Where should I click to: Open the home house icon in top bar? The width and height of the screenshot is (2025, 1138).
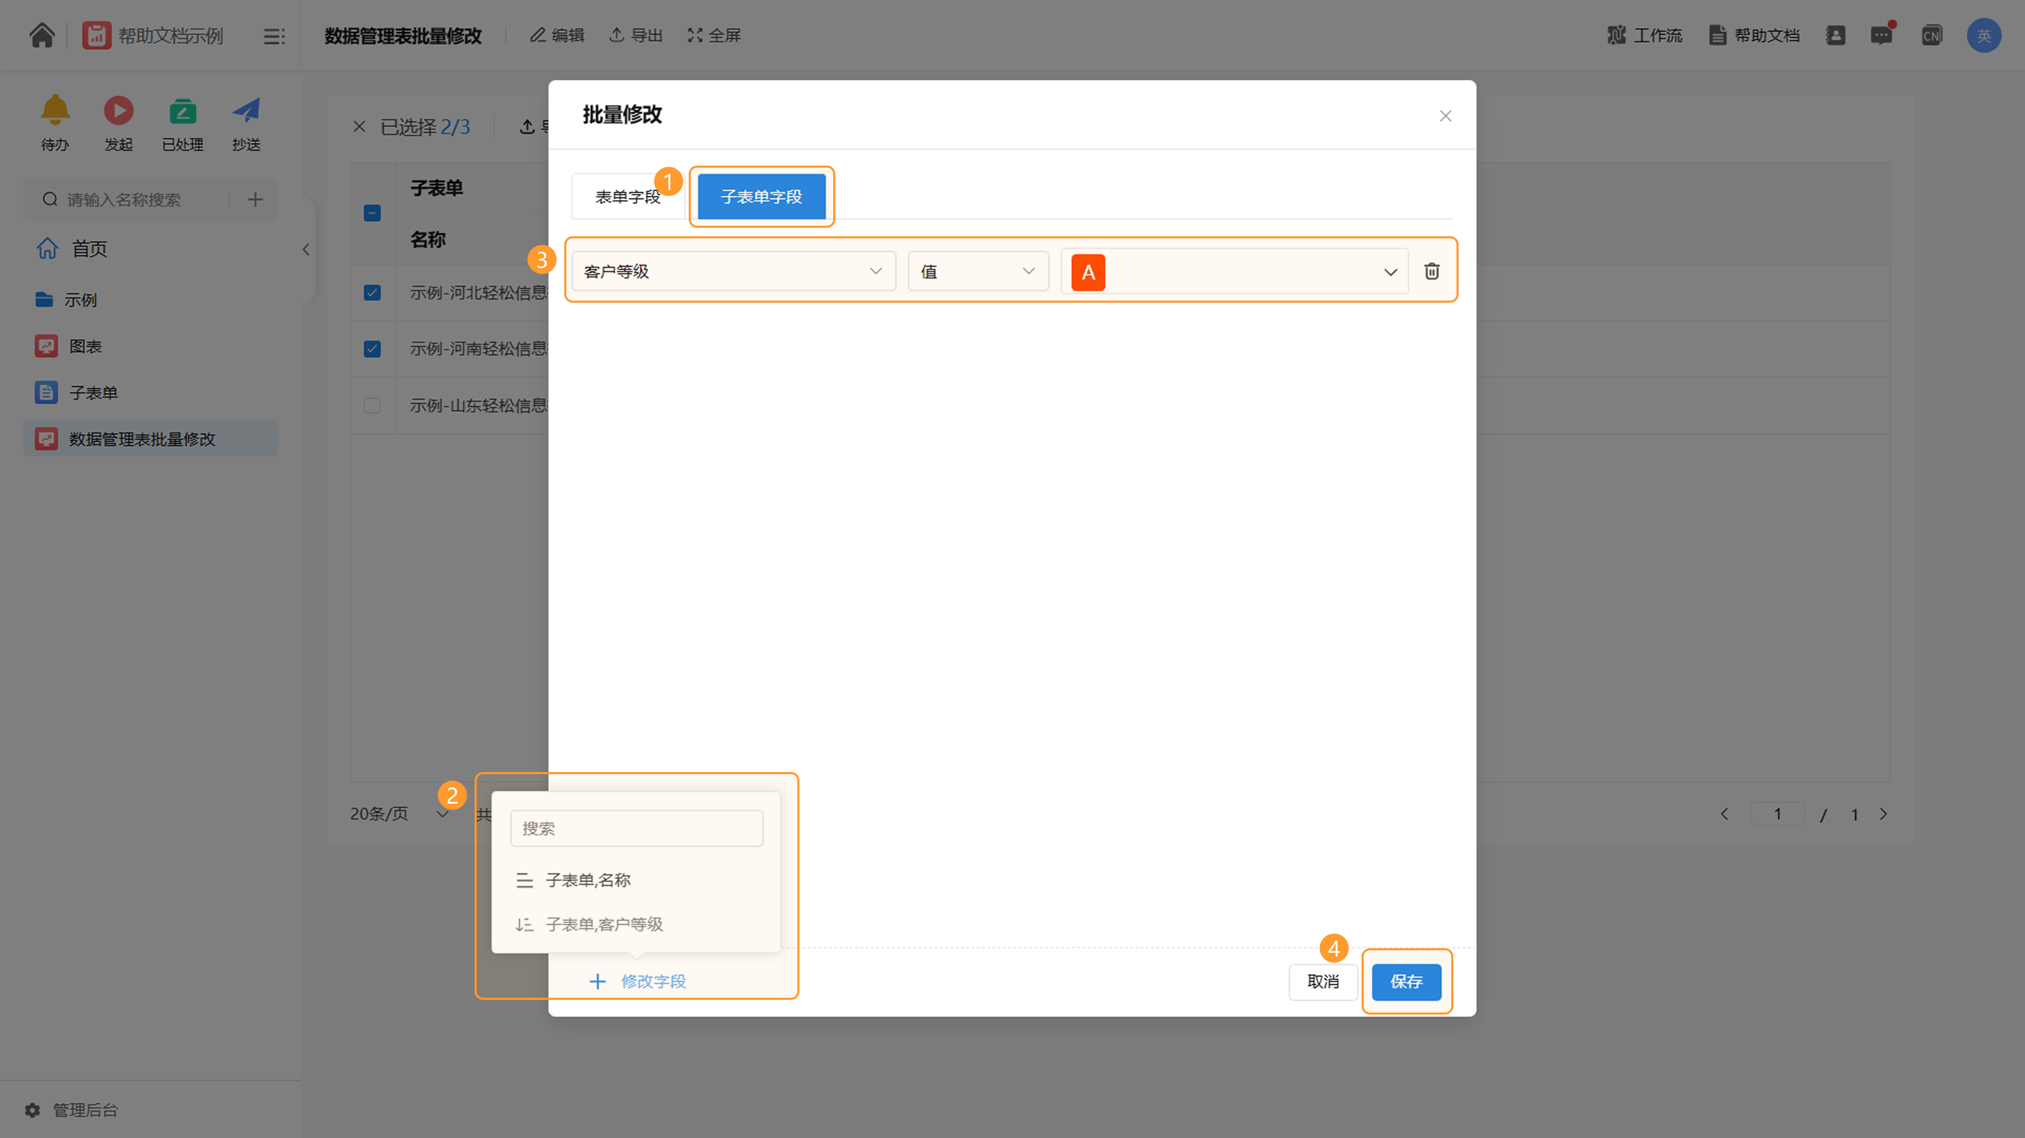coord(42,35)
